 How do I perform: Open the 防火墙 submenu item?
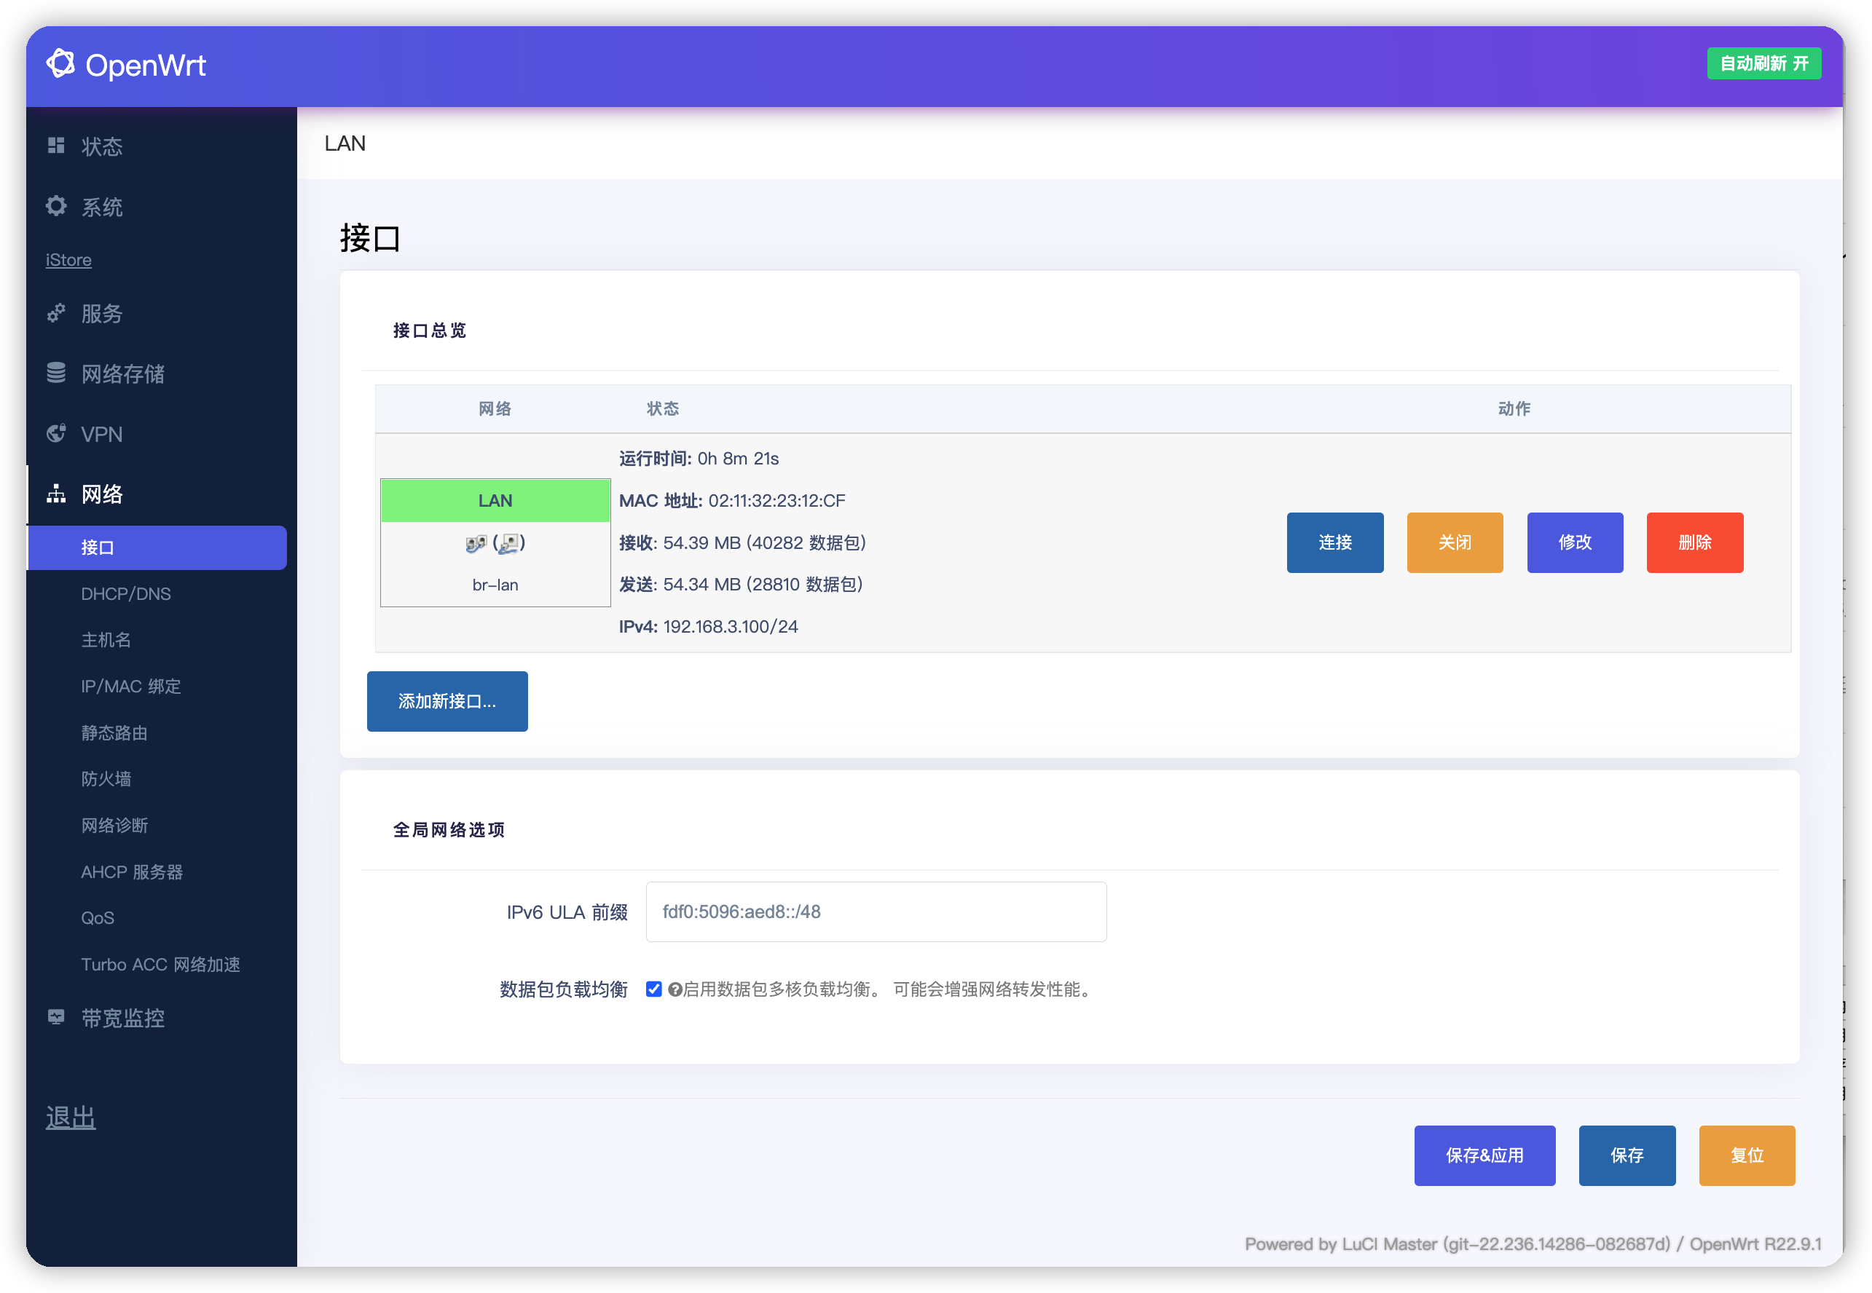coord(106,778)
